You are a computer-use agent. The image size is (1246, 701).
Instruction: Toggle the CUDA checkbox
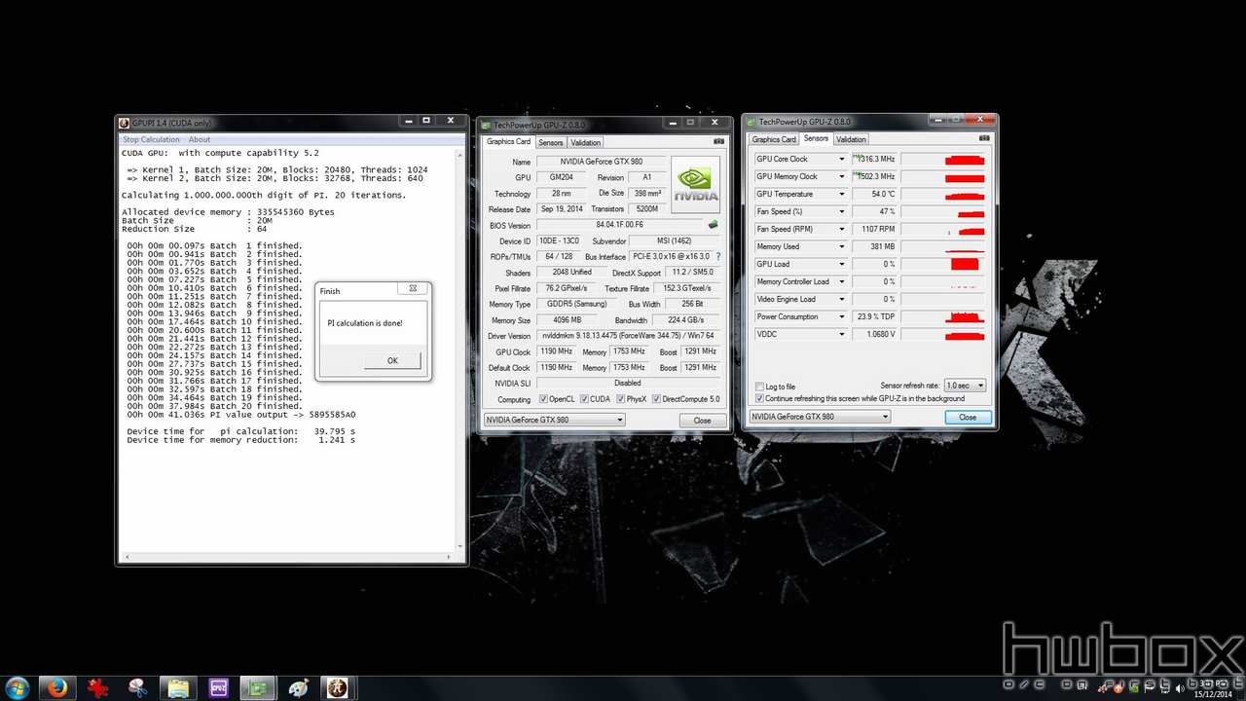584,399
